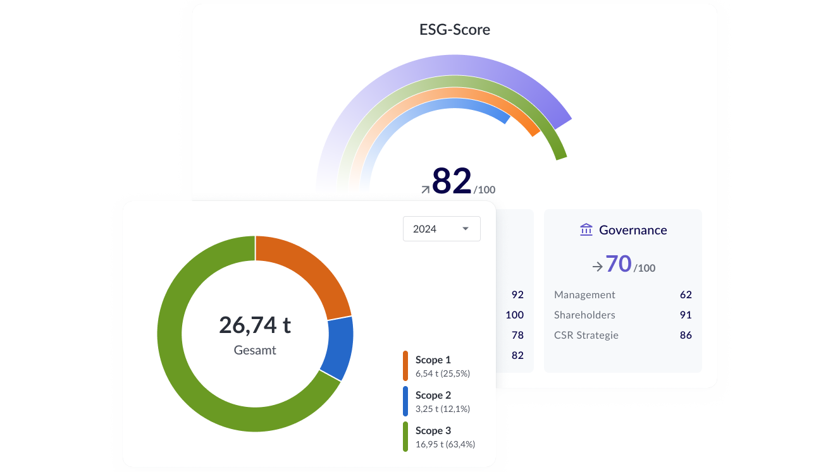Click the Gesamt label in donut
Image resolution: width=840 pixels, height=472 pixels.
coord(255,350)
